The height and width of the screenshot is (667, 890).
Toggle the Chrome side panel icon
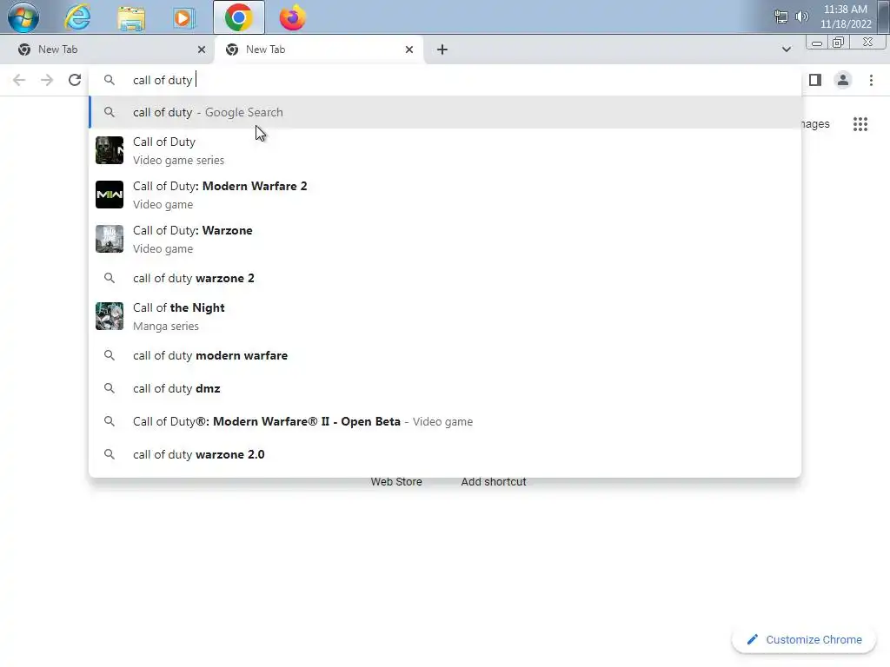tap(815, 80)
